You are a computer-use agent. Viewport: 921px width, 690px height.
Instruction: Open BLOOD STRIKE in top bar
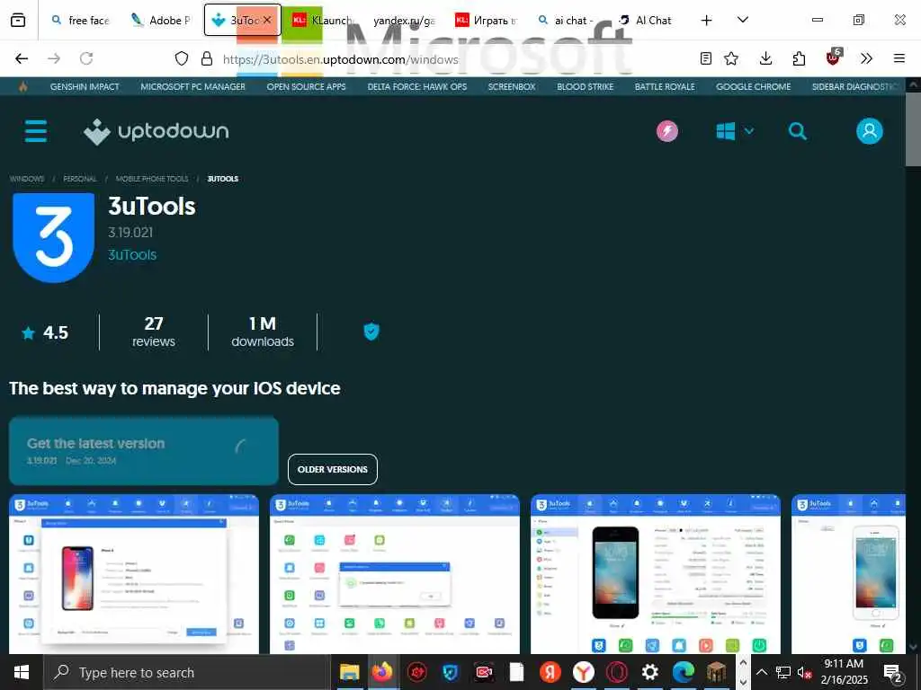pyautogui.click(x=585, y=87)
